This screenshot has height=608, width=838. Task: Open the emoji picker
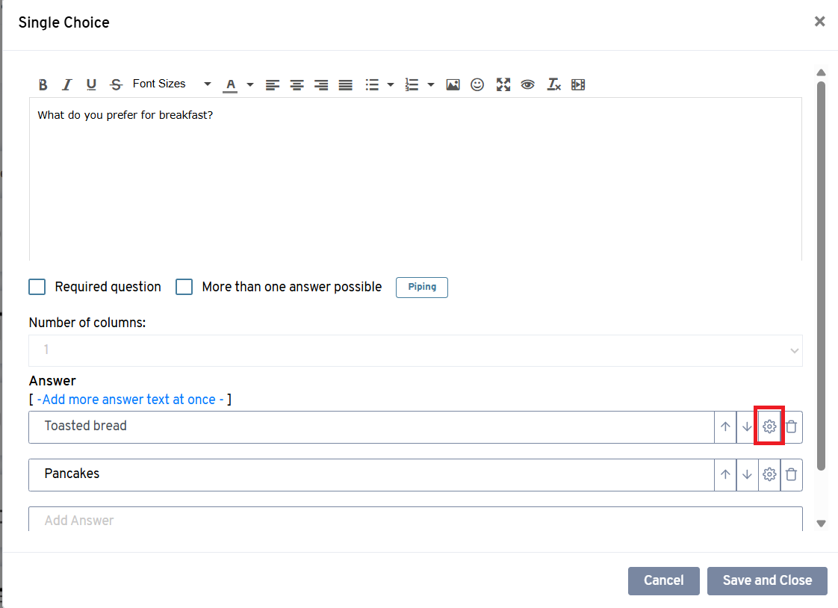[477, 84]
